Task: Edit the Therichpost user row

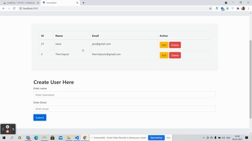Action: click(x=164, y=55)
